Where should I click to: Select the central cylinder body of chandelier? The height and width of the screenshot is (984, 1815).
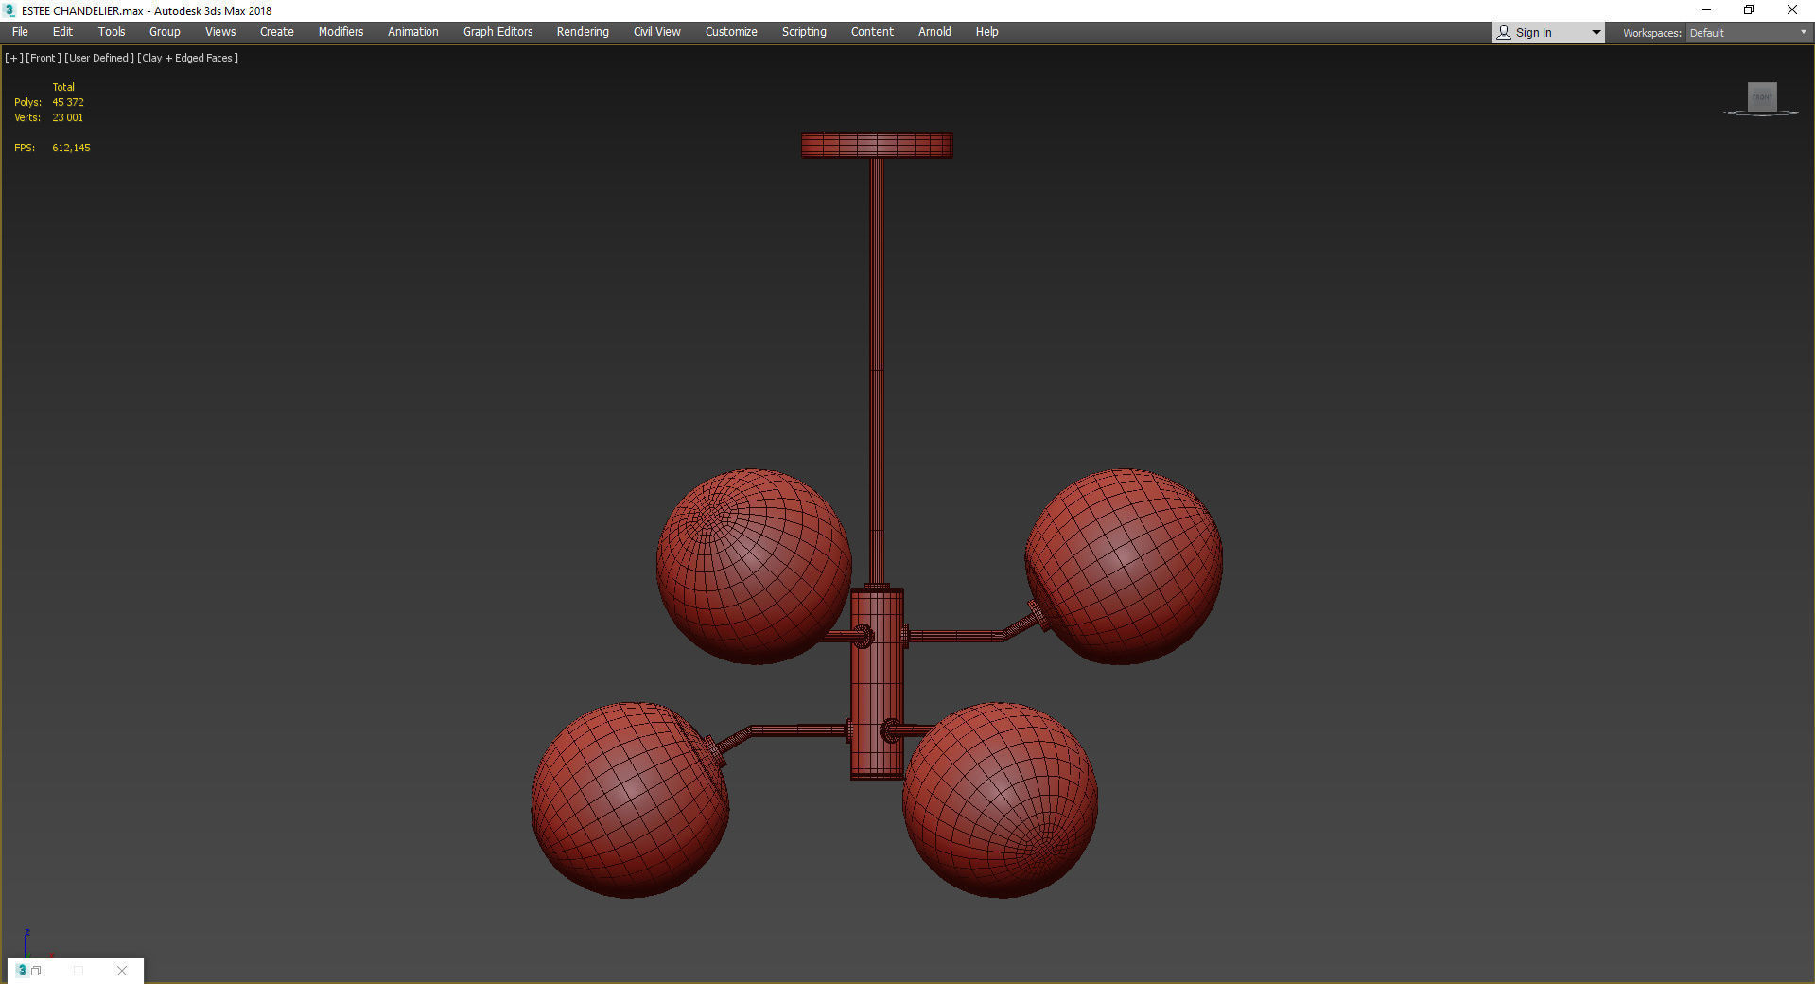pos(877,683)
